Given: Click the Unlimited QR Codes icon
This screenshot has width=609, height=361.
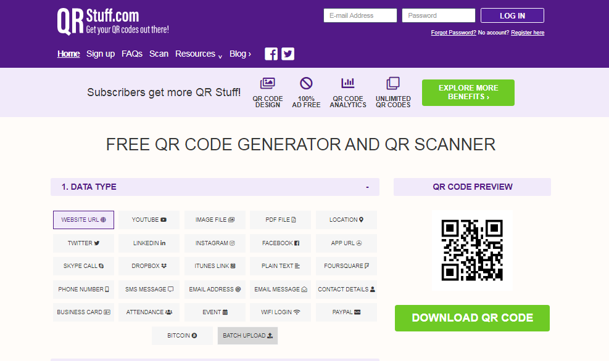Looking at the screenshot, I should click(392, 83).
